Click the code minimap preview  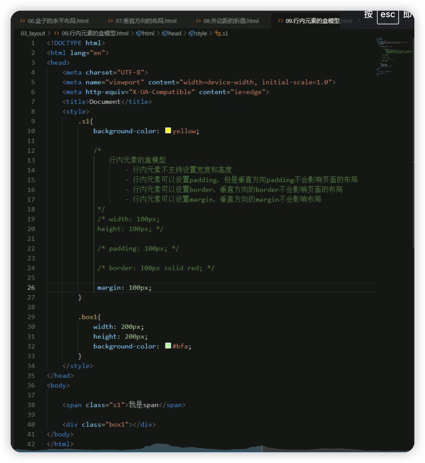coord(394,56)
